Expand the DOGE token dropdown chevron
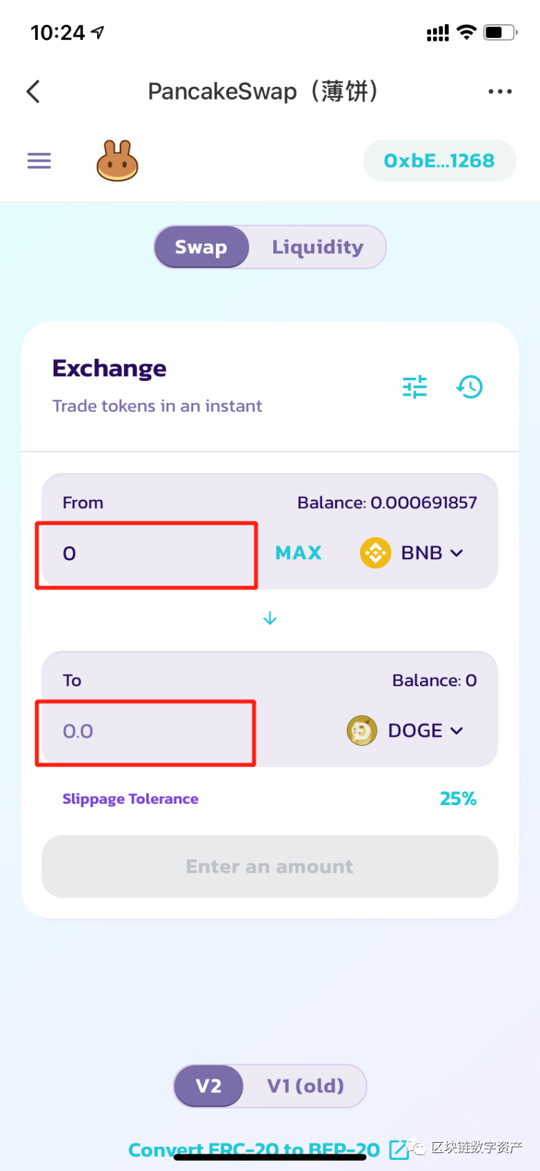The image size is (540, 1171). (x=457, y=730)
